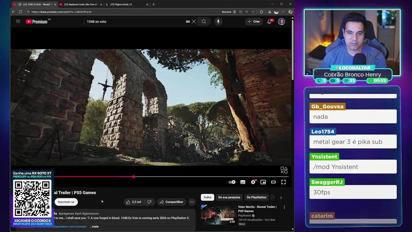The height and width of the screenshot is (232, 412).
Task: Clear the search box with the X icon
Action: 194,22
